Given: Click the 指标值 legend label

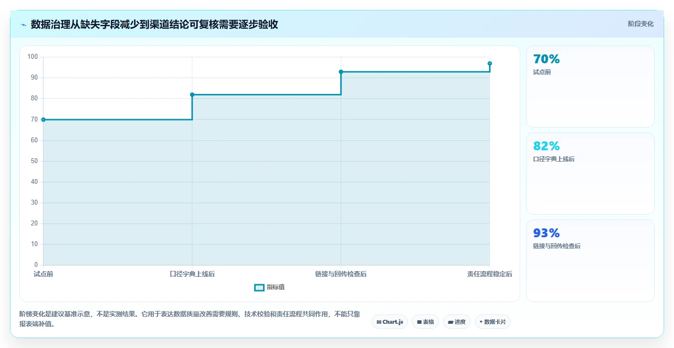Looking at the screenshot, I should [275, 287].
